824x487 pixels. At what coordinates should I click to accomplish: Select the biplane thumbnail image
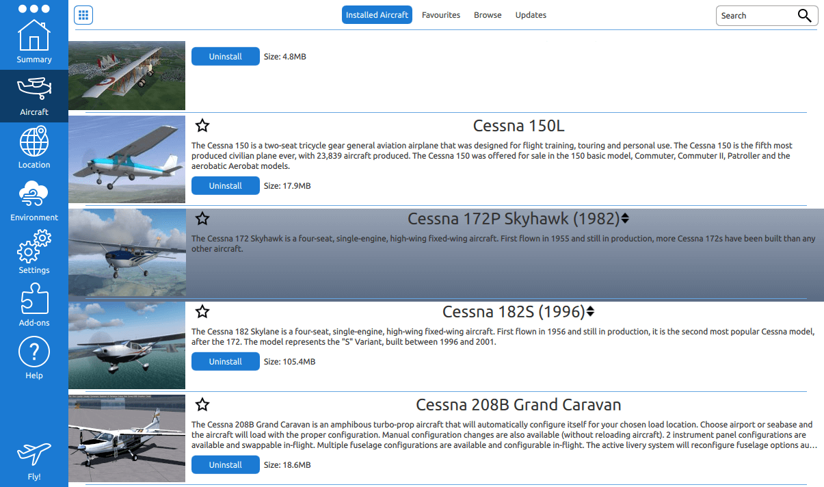click(127, 75)
